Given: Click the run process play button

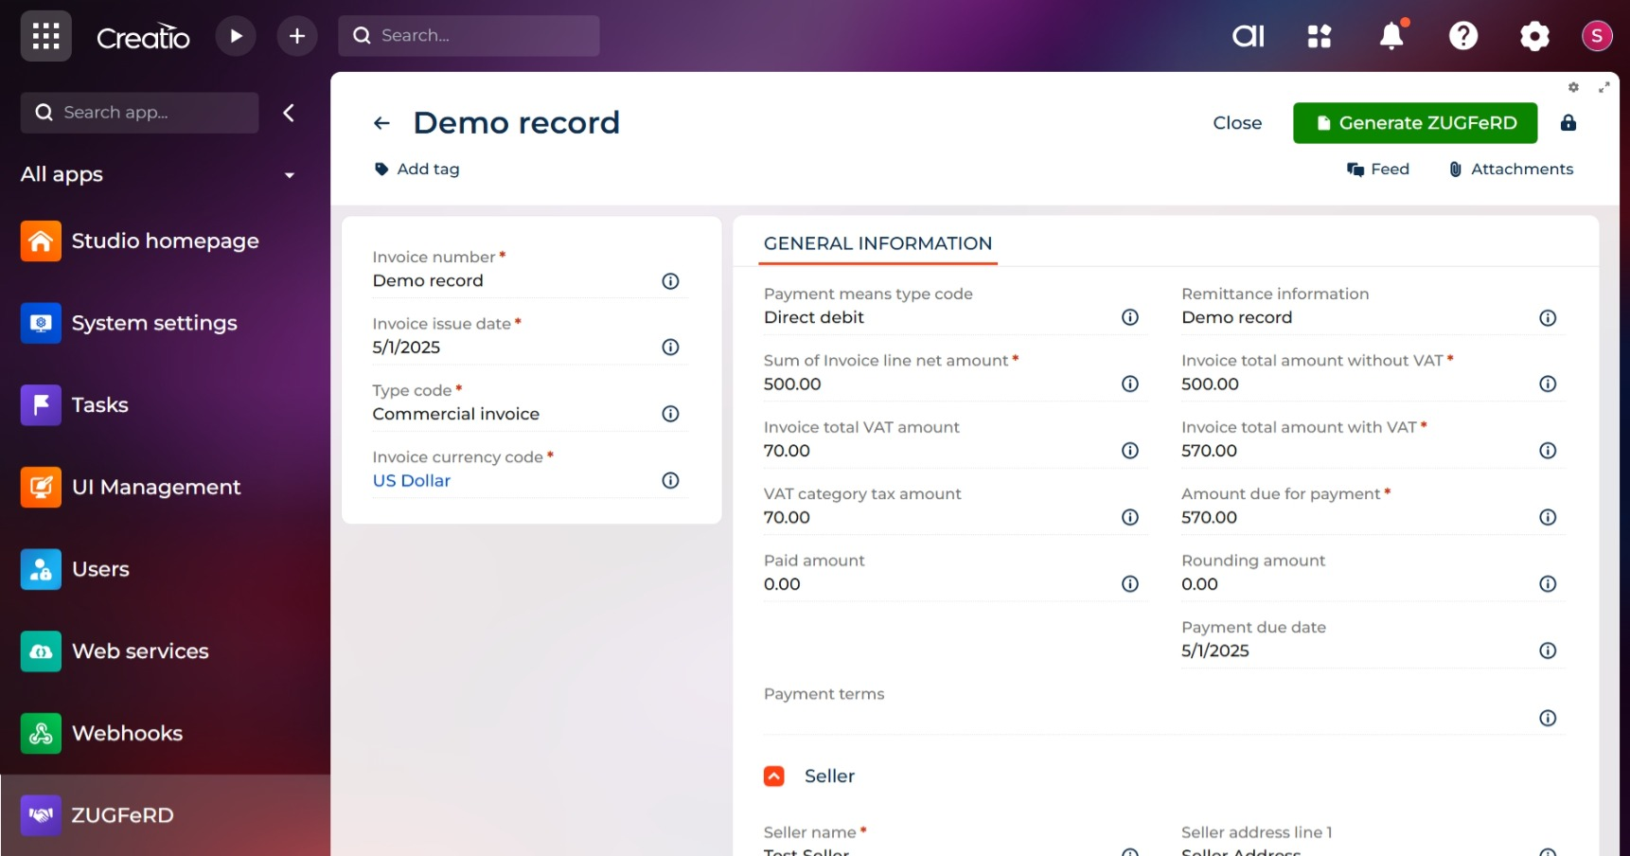Looking at the screenshot, I should [x=236, y=36].
